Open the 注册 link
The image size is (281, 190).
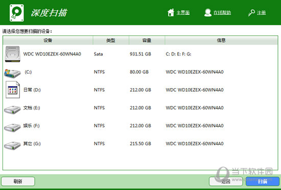click(261, 13)
